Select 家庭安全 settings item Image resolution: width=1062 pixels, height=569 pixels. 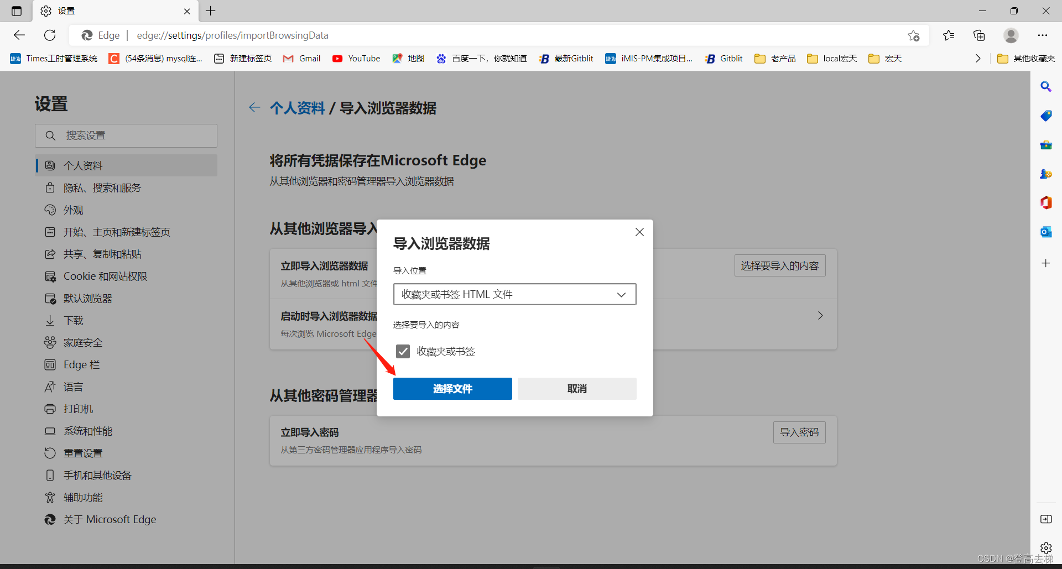coord(126,343)
